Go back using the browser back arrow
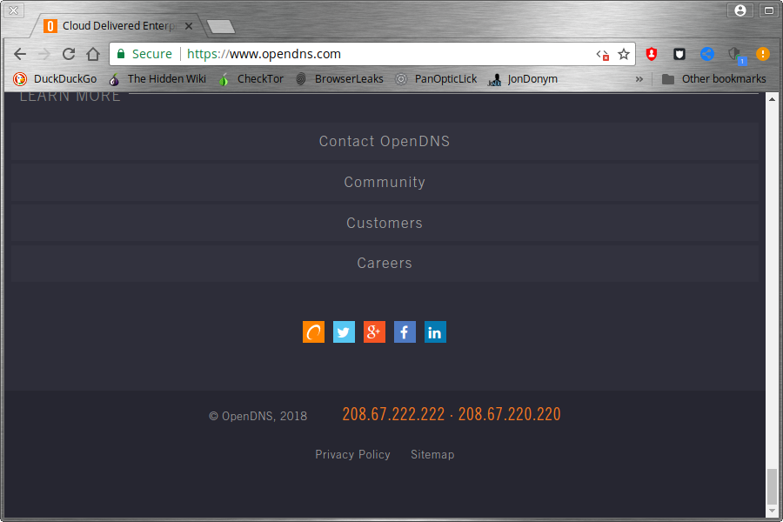This screenshot has height=522, width=783. 20,54
